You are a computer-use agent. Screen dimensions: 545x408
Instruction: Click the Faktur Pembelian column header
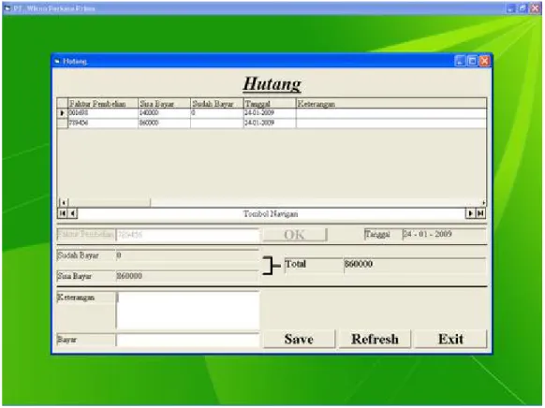(x=103, y=104)
